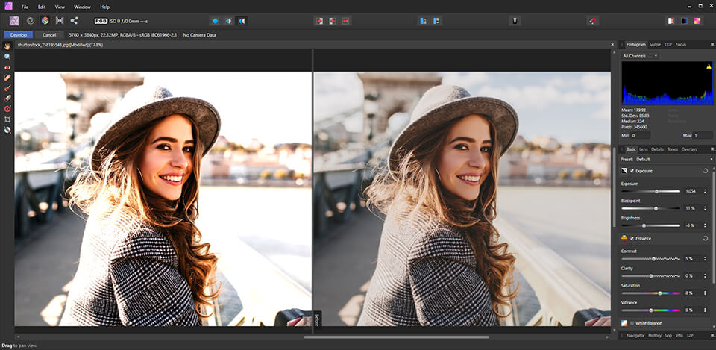The width and height of the screenshot is (716, 350).
Task: Click the left blue panel layout icon
Action: 424,21
